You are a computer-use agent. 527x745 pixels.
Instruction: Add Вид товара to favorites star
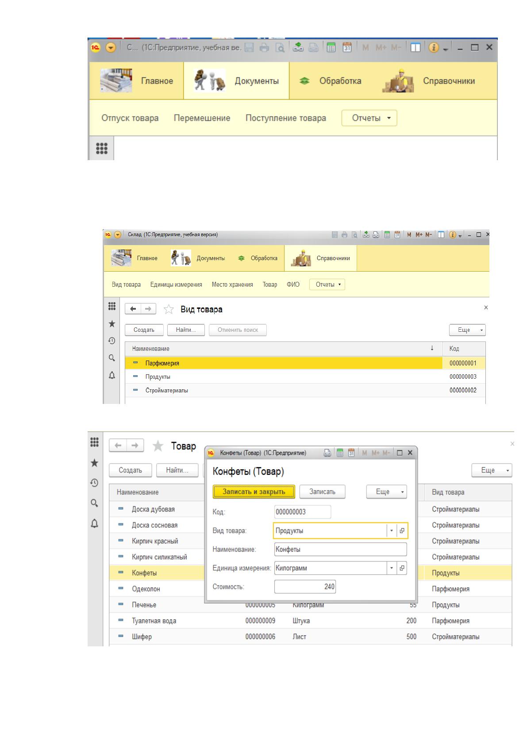click(x=169, y=309)
